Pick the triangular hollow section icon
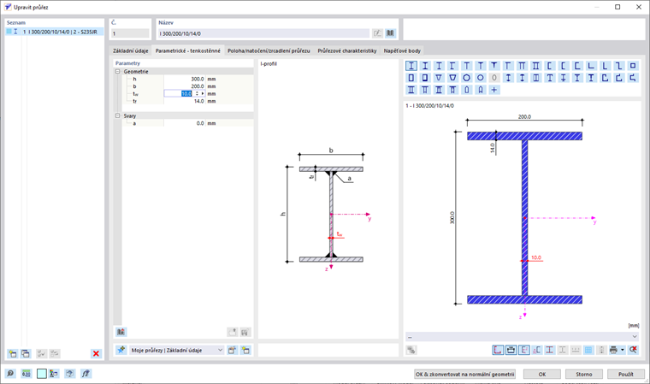The image size is (650, 384). tap(439, 78)
